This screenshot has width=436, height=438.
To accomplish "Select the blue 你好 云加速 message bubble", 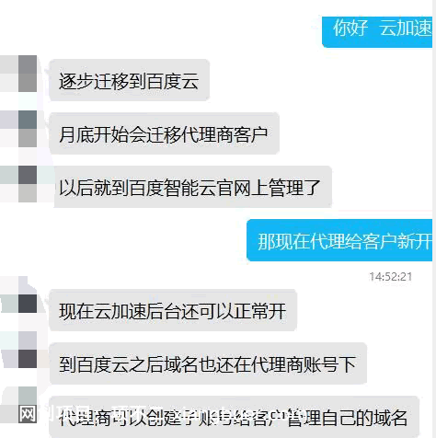I will click(x=377, y=32).
